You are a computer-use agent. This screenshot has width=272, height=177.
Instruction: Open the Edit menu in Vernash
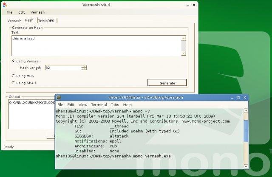[22, 12]
